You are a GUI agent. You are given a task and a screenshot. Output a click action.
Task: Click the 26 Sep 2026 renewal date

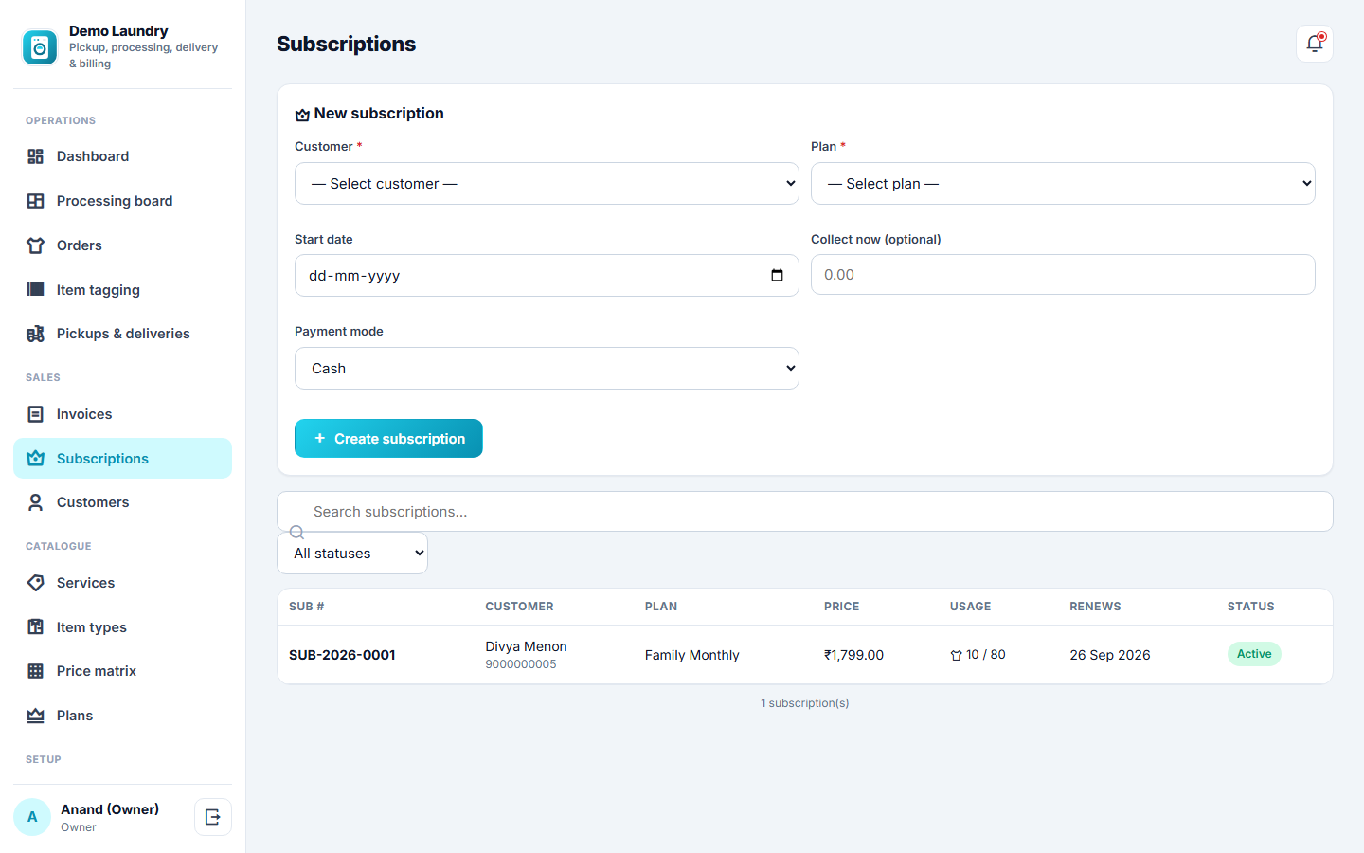[1109, 655]
